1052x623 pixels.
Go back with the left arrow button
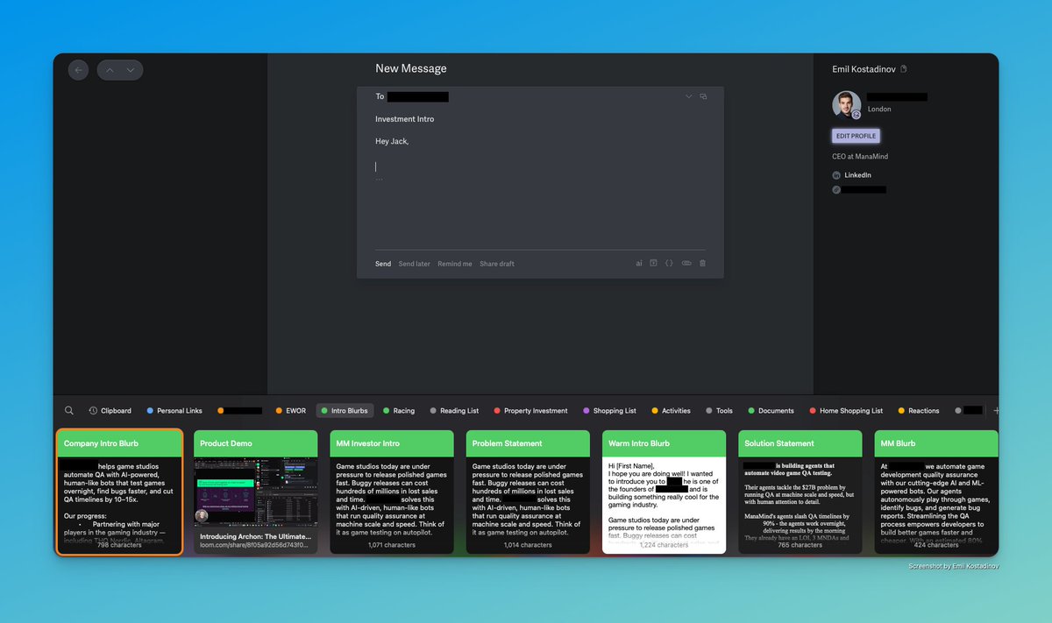pos(78,70)
